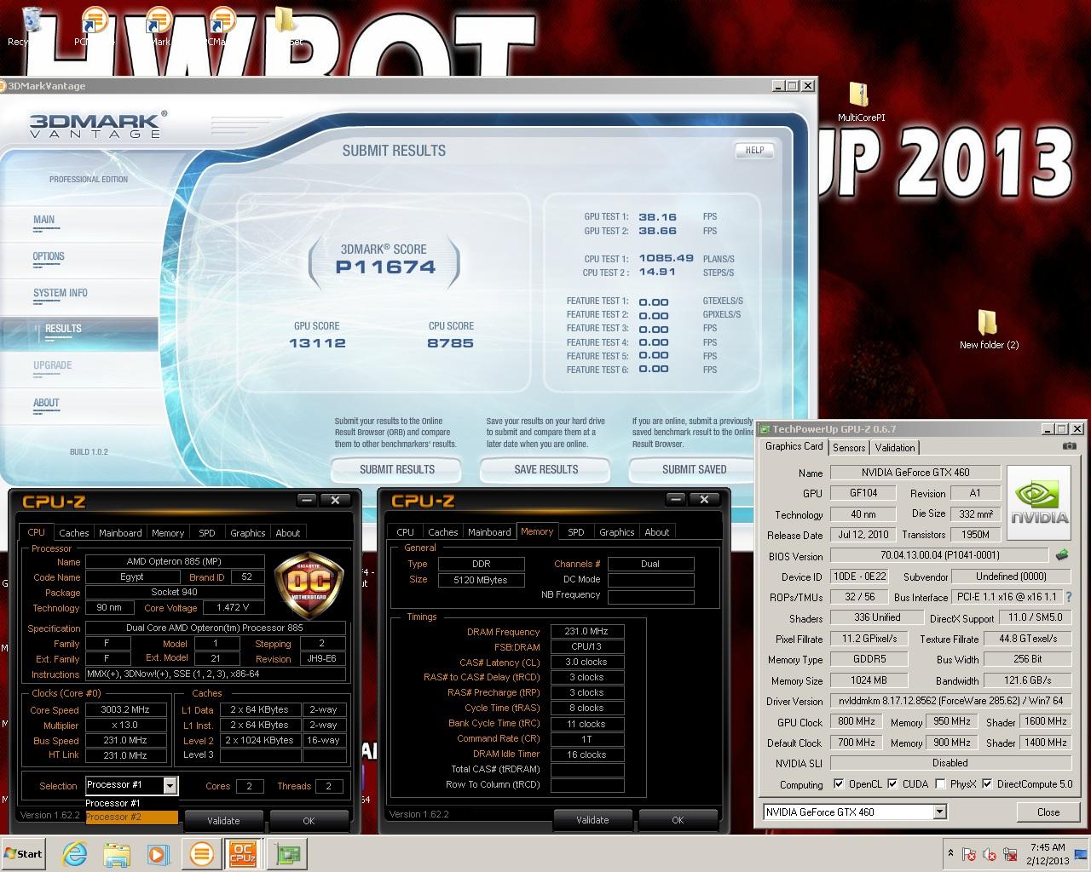Click the Close button in GPU-Z
The width and height of the screenshot is (1091, 872).
point(1048,812)
